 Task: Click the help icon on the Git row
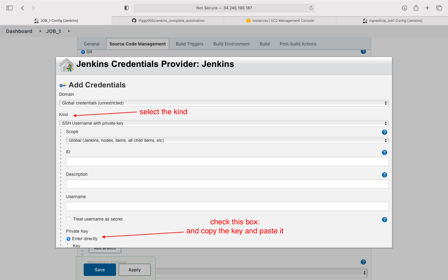[363, 52]
